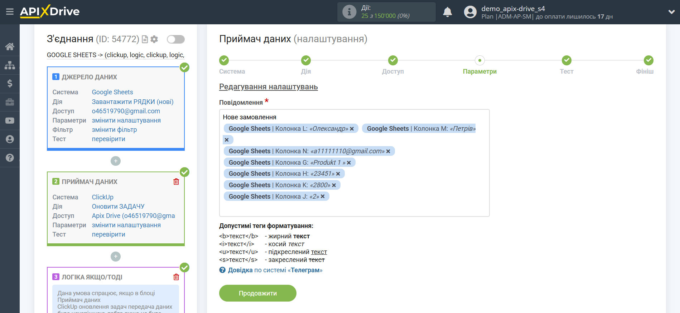Remove the Колонка K 2800 tag

pos(334,185)
